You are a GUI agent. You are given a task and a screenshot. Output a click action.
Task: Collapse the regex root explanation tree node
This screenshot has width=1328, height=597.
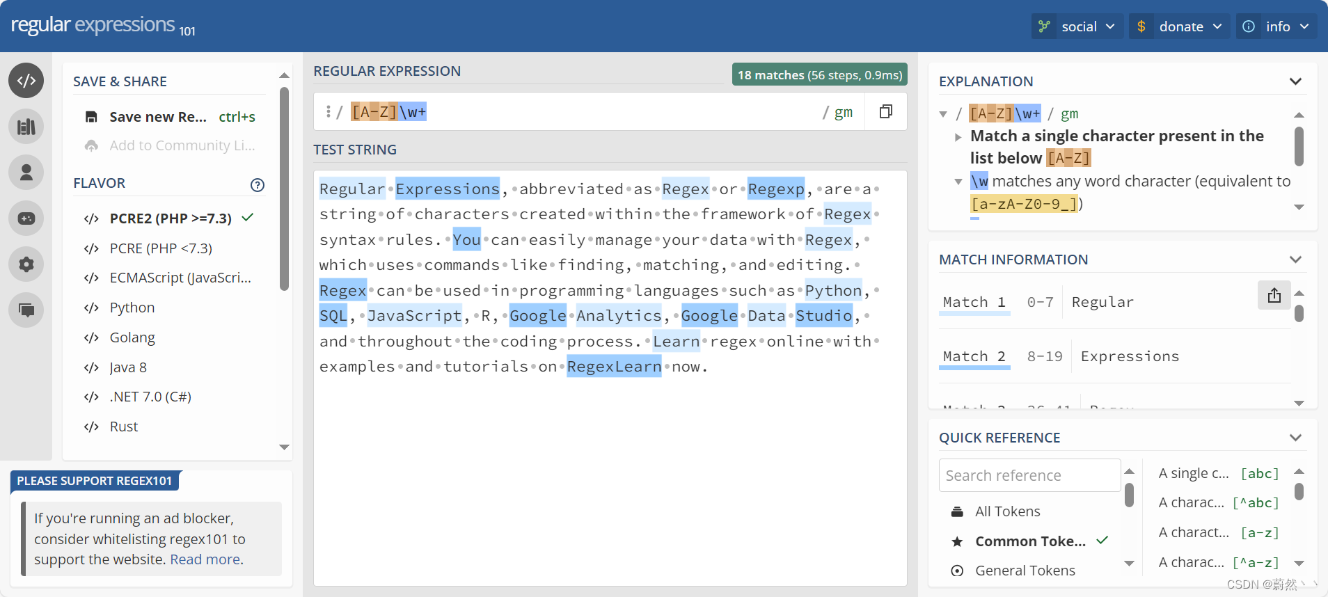pyautogui.click(x=943, y=114)
